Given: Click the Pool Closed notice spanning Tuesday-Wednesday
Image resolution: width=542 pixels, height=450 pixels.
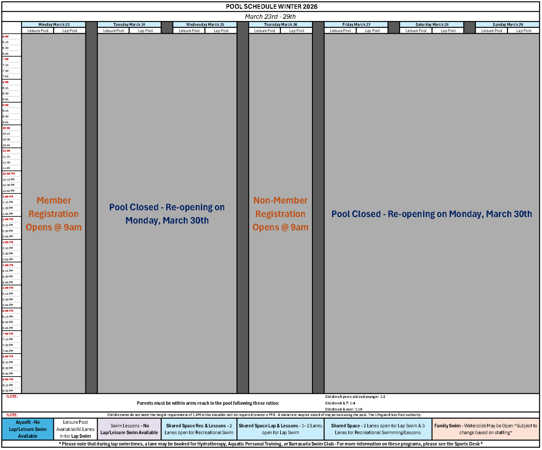Looking at the screenshot, I should [167, 214].
